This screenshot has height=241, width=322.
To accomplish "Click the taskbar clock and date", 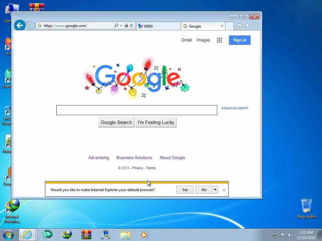I will pyautogui.click(x=306, y=235).
